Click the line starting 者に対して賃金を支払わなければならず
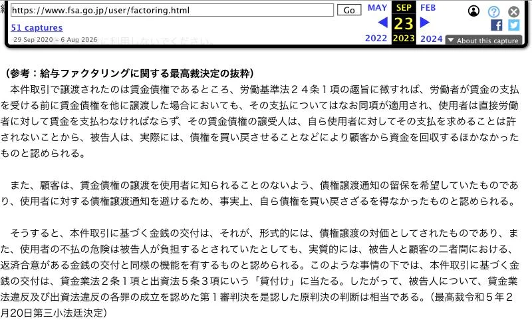532x326 pixels. [258, 121]
